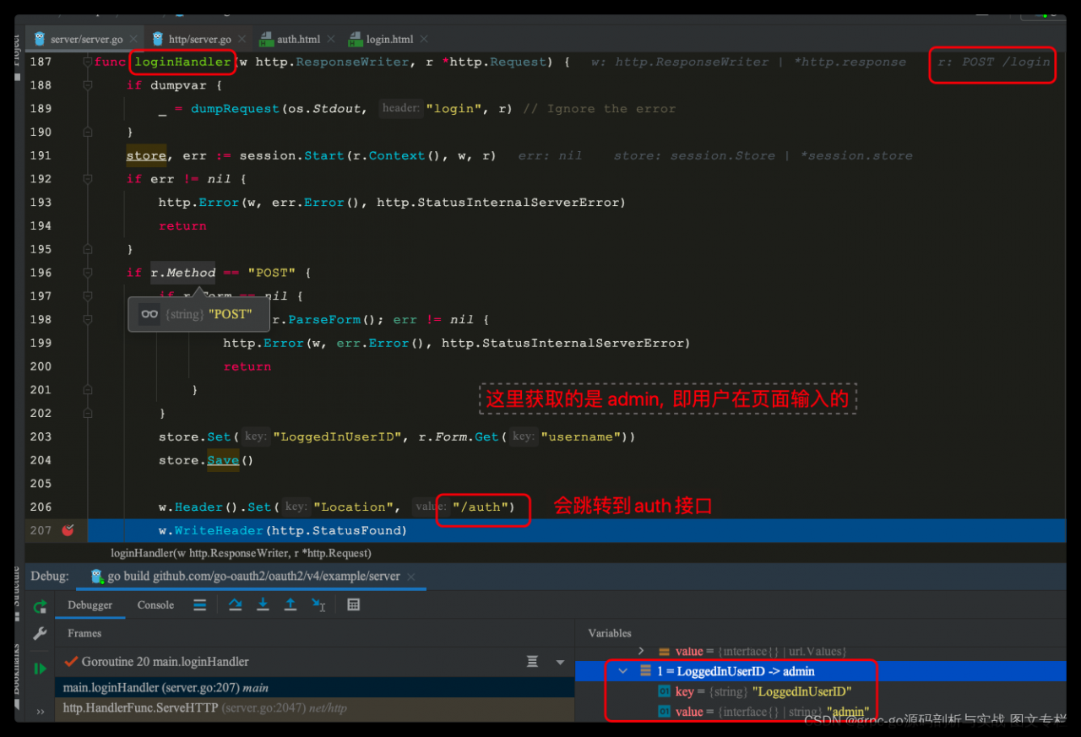Image resolution: width=1081 pixels, height=737 pixels.
Task: Step out of current function
Action: (290, 604)
